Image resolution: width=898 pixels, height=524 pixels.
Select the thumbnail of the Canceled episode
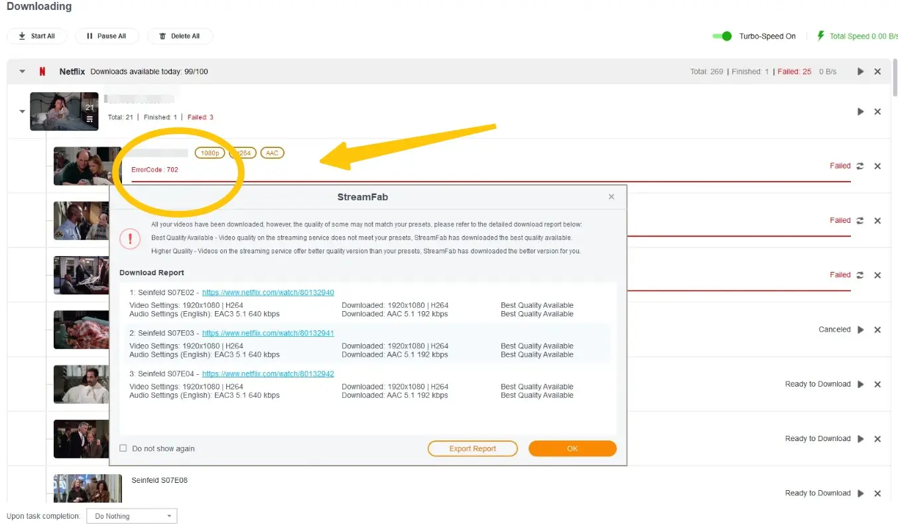pyautogui.click(x=81, y=330)
